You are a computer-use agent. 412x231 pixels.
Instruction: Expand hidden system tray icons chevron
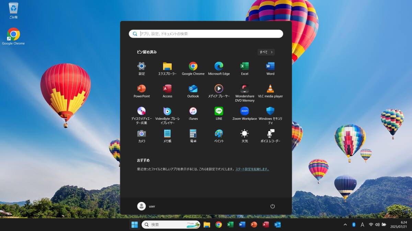click(x=345, y=224)
